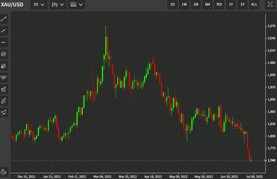The width and height of the screenshot is (277, 179).
Task: Set range to 1W
Action: click(184, 4)
